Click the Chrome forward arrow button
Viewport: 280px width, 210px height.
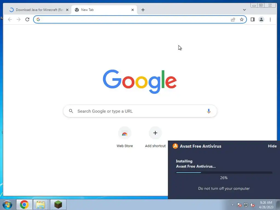click(19, 19)
